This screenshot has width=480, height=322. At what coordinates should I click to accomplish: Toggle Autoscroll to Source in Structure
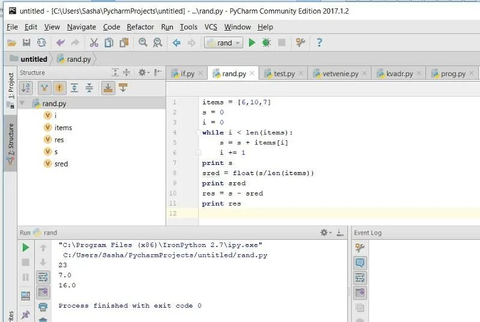point(108,88)
